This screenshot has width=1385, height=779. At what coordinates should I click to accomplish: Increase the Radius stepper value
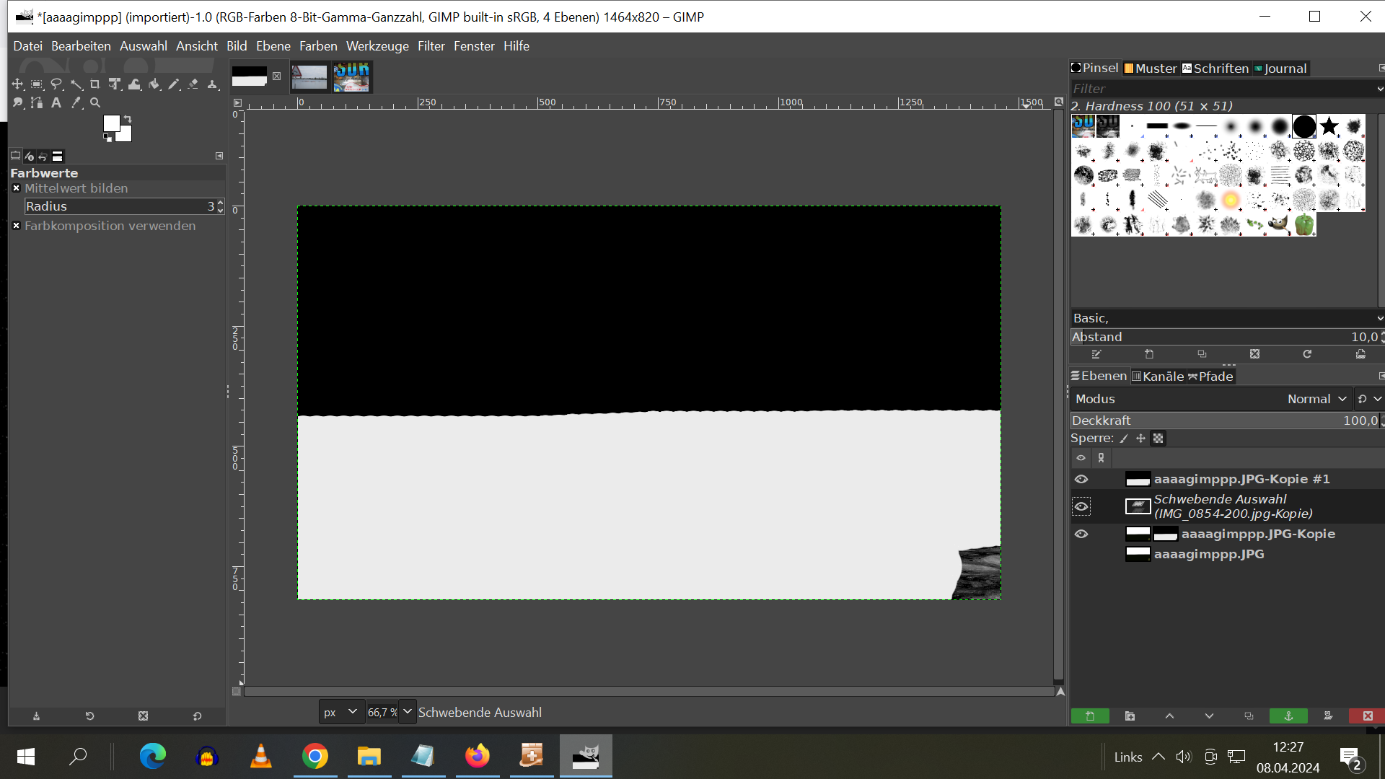pyautogui.click(x=220, y=203)
